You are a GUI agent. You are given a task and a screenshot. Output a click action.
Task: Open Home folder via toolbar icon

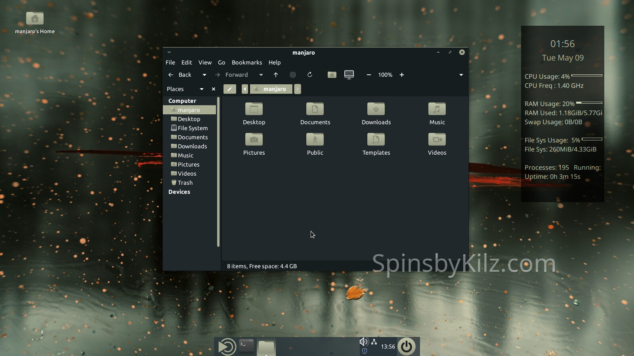(332, 75)
